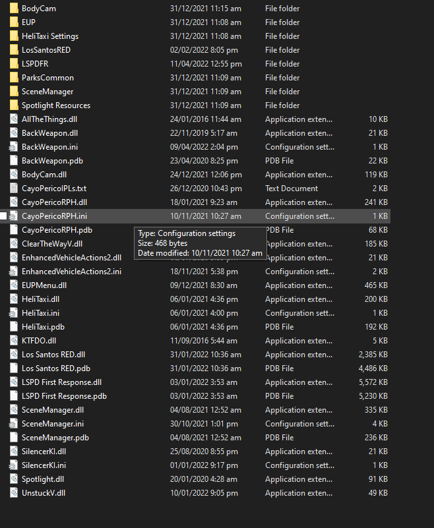Click the SceneManager.ini settings icon

point(13,424)
